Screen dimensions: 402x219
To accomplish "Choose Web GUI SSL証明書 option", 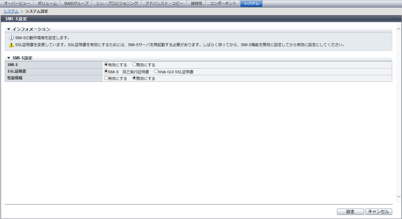I will tap(156, 71).
